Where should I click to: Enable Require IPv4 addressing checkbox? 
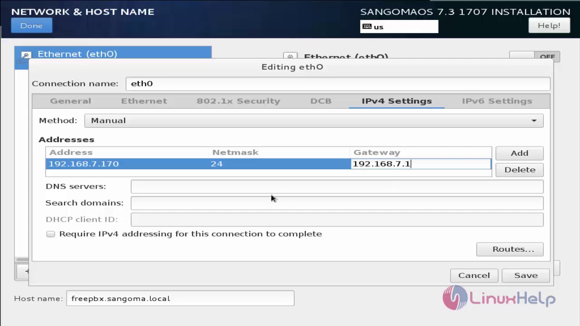(x=51, y=234)
